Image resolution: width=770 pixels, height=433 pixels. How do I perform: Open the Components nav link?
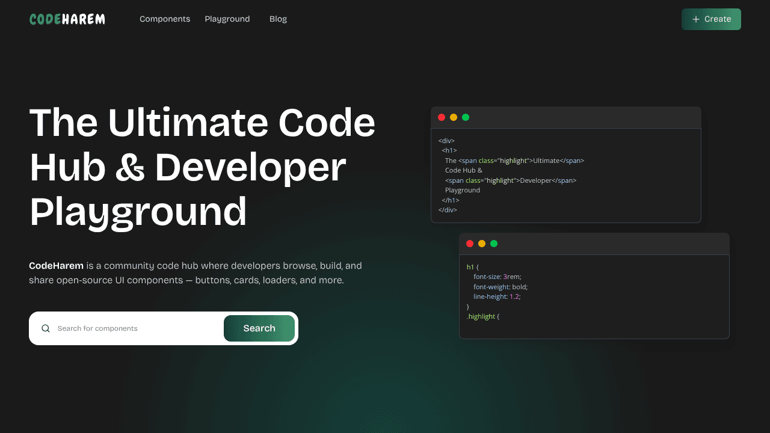click(x=165, y=19)
